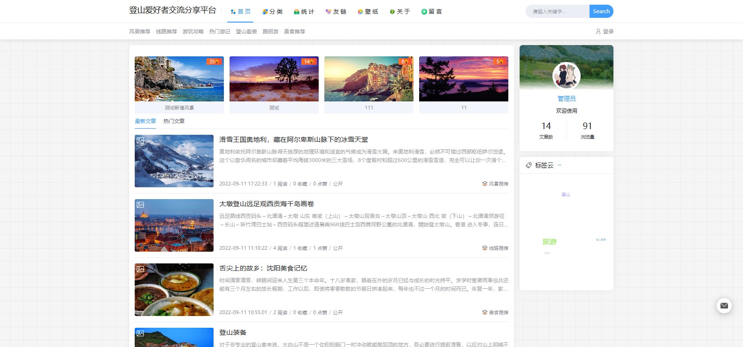This screenshot has width=743, height=347.
Task: Open the 友链 navigation item
Action: point(336,12)
